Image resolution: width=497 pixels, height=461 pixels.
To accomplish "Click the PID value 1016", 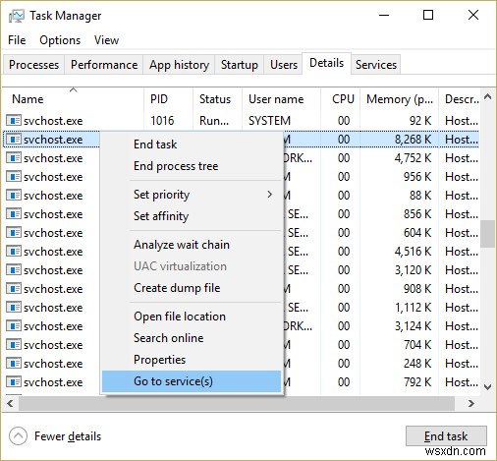I will coord(162,121).
